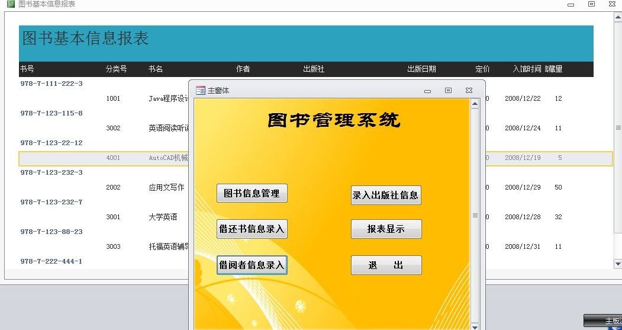Click the 入馆时间 column header
Viewport: 622px width, 330px height.
(x=527, y=69)
